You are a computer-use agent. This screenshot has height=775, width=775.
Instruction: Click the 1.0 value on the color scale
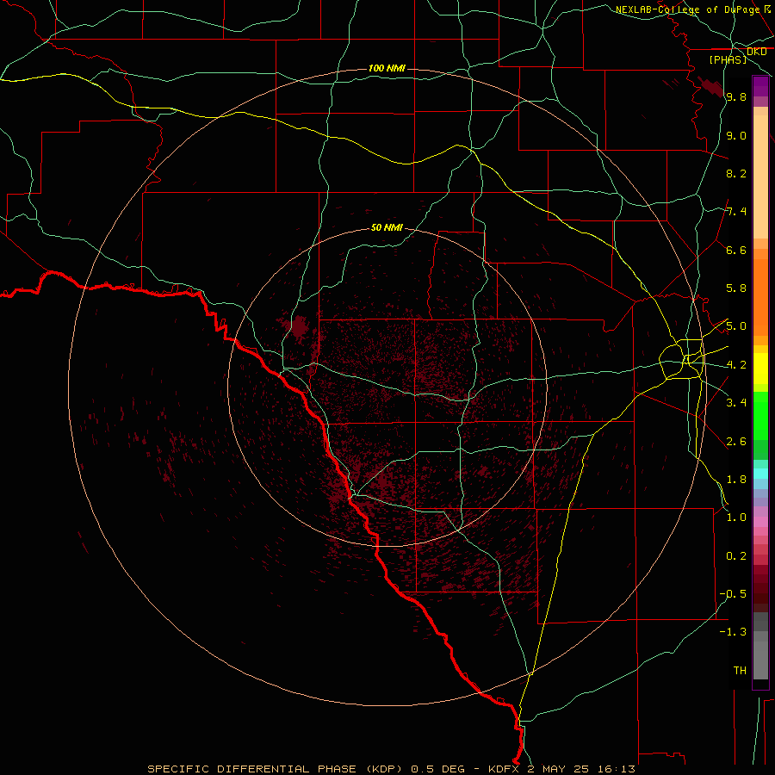(736, 518)
